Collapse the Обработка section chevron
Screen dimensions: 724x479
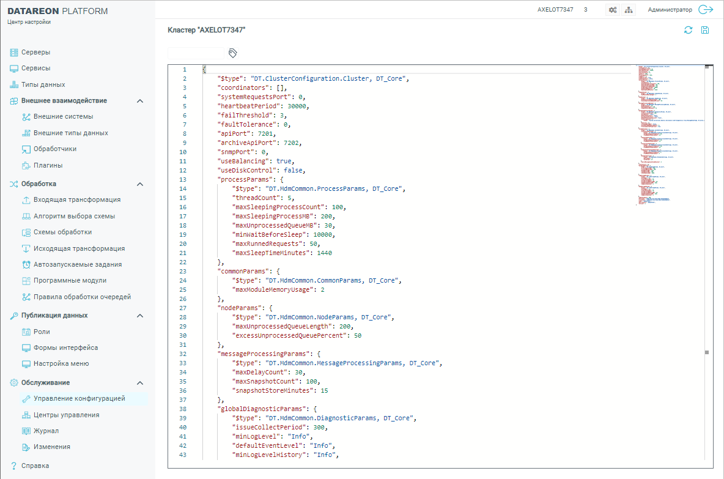tap(140, 184)
